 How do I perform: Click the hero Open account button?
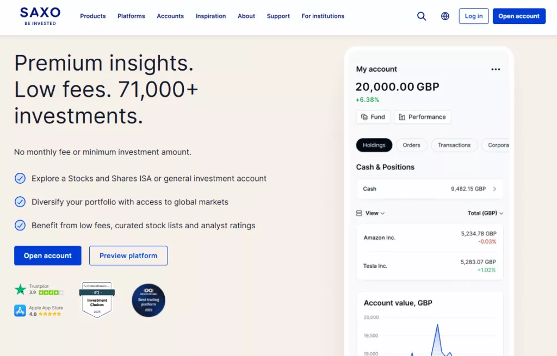pos(48,255)
